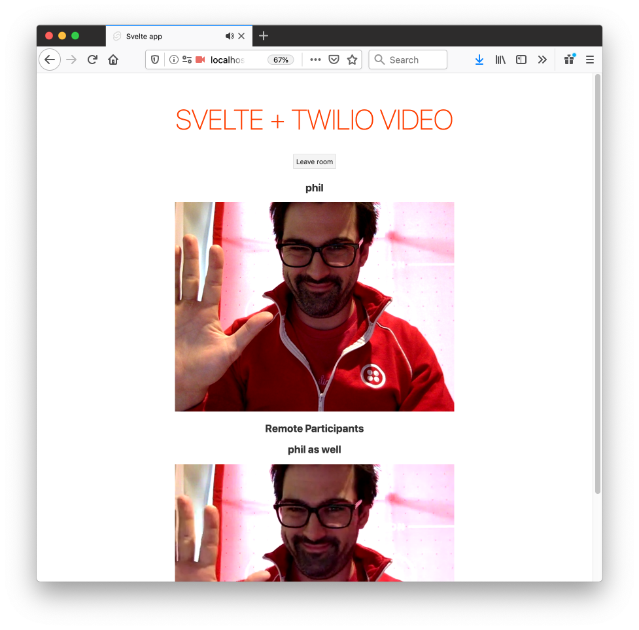Open the Firefox hamburger menu
Viewport: 639px width, 630px height.
tap(590, 60)
